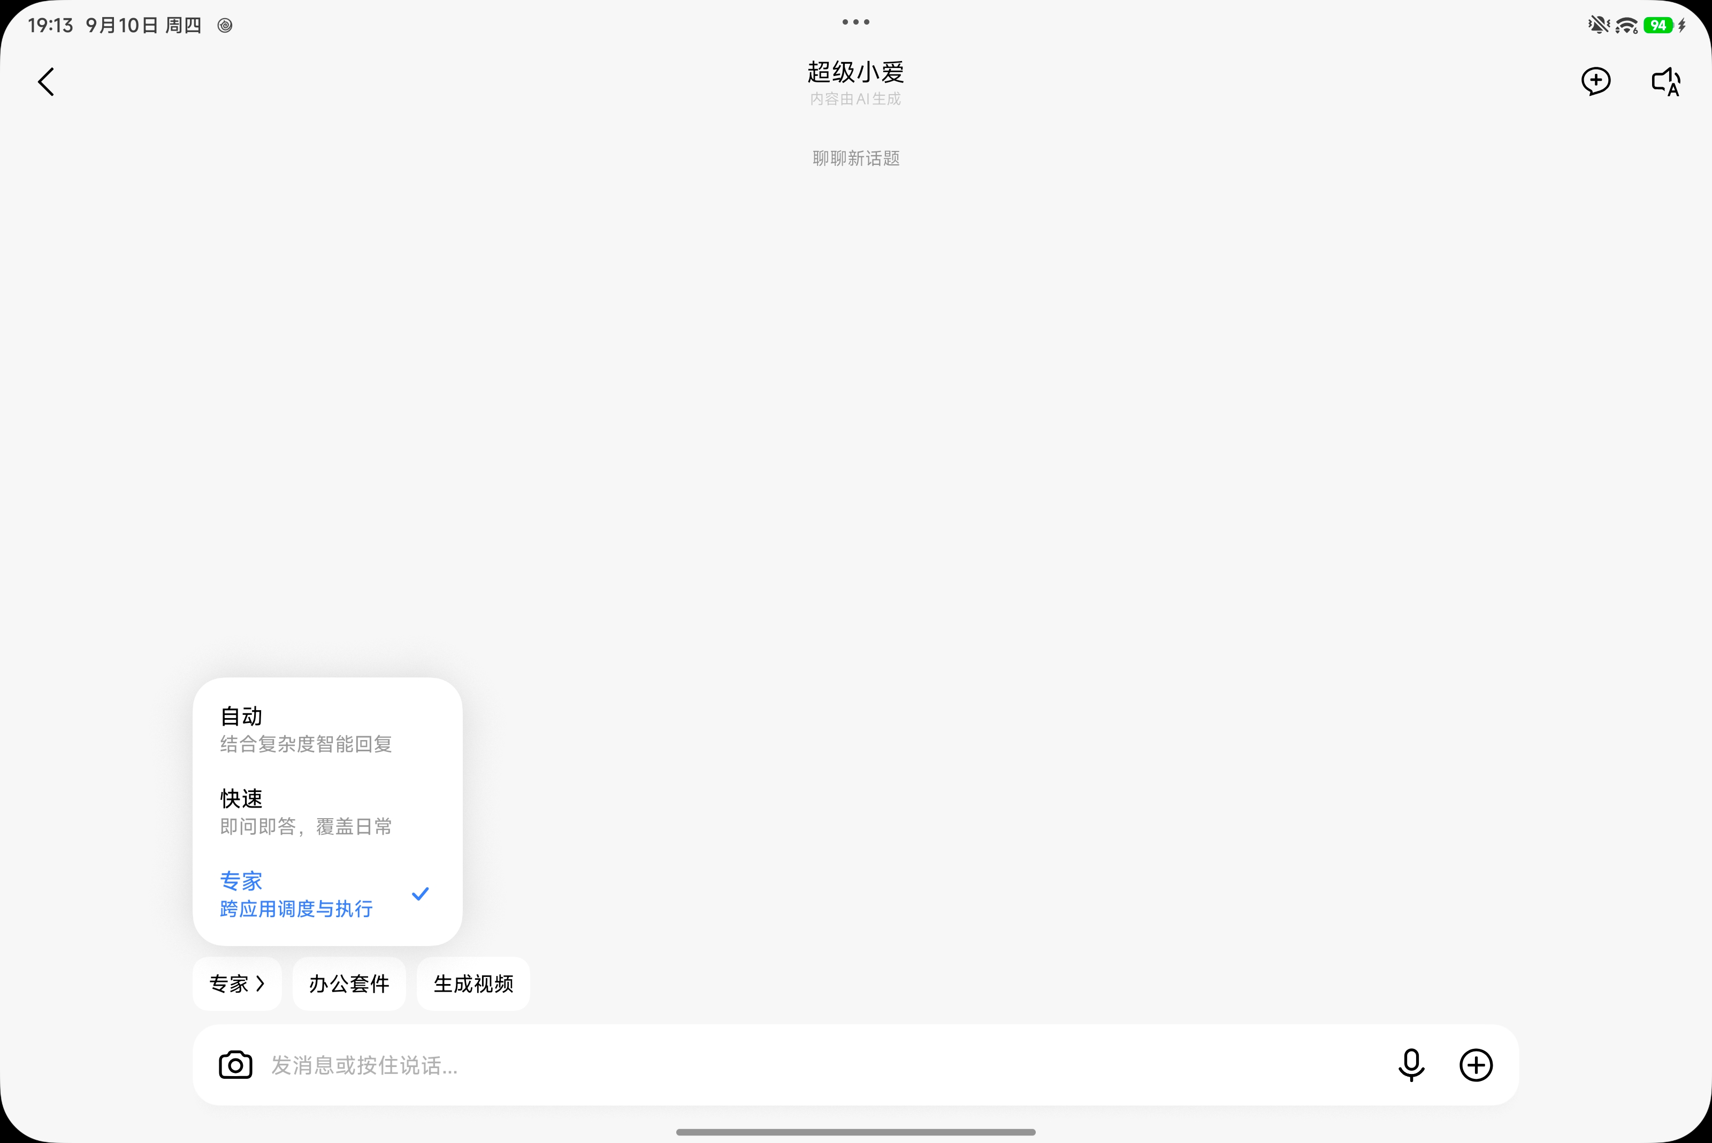The image size is (1712, 1143).
Task: Go back using the left arrow
Action: (x=46, y=82)
